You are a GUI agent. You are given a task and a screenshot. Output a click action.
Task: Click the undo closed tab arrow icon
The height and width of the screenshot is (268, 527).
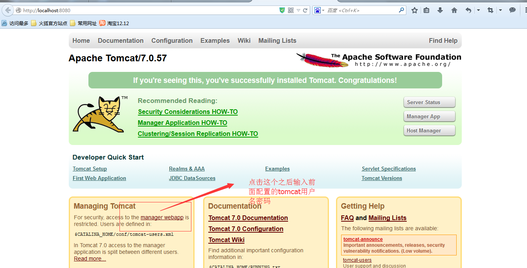[468, 10]
